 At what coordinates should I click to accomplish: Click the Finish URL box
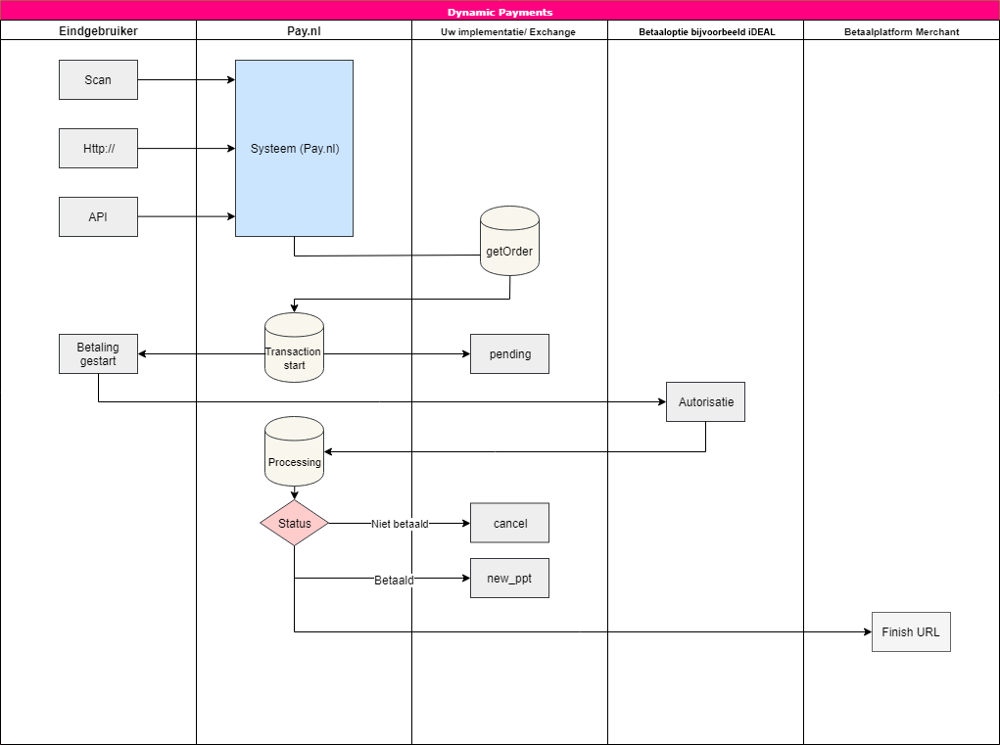[x=911, y=632]
